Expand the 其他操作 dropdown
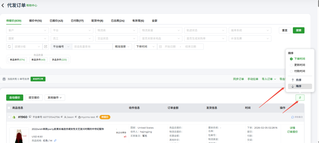Screen dimensions: 319x143 pos(55,98)
